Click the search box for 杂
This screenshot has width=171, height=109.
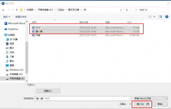click(150, 10)
